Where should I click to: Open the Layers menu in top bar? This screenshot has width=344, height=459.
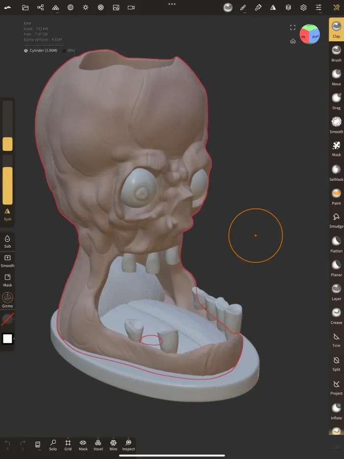(288, 7)
